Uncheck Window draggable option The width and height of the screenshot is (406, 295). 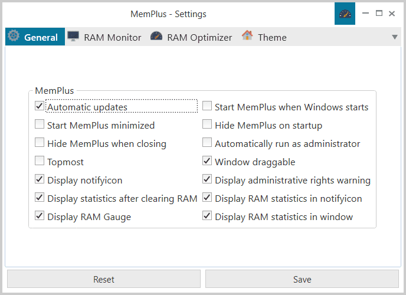point(207,162)
